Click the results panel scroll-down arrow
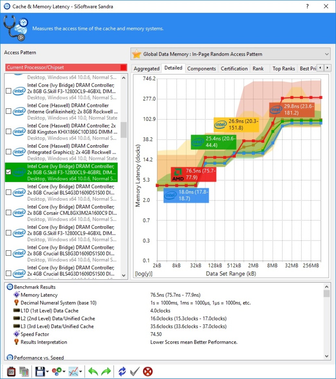The image size is (336, 379). coord(327,356)
